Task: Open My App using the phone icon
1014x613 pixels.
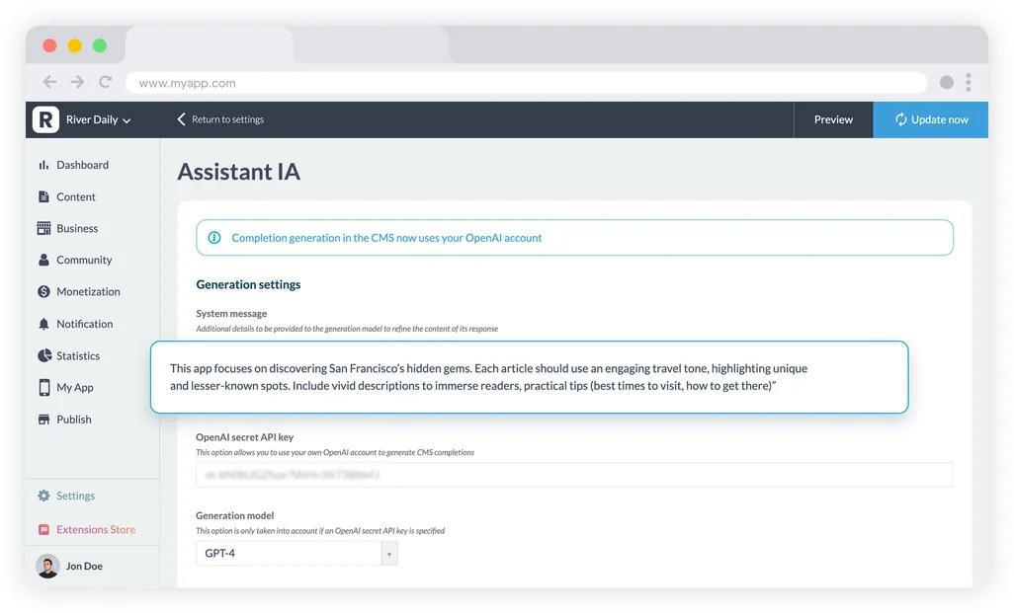Action: (43, 386)
